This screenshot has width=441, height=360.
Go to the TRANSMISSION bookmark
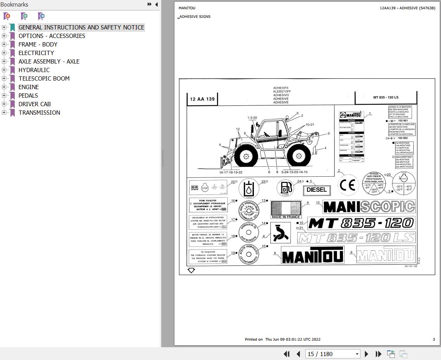click(40, 112)
